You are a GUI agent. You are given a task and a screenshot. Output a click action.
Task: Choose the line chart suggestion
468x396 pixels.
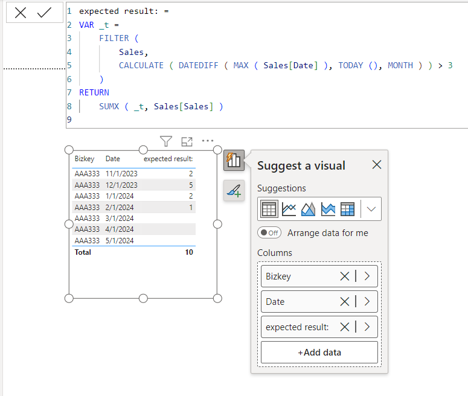pos(289,209)
